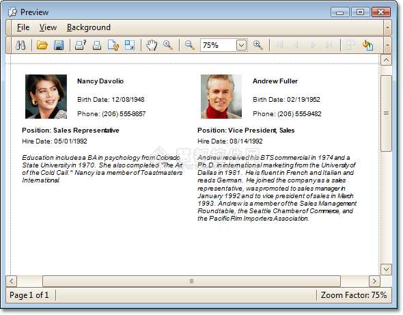Open the Background menu

click(89, 27)
